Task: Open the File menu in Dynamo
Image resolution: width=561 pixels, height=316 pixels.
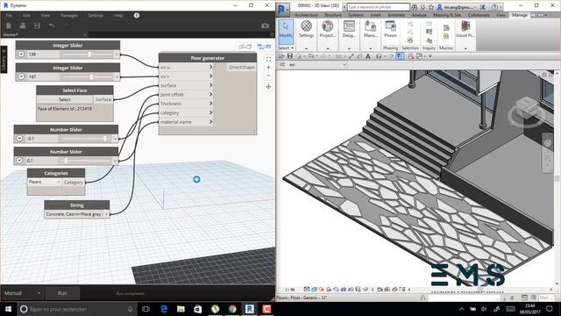Action: coord(9,16)
